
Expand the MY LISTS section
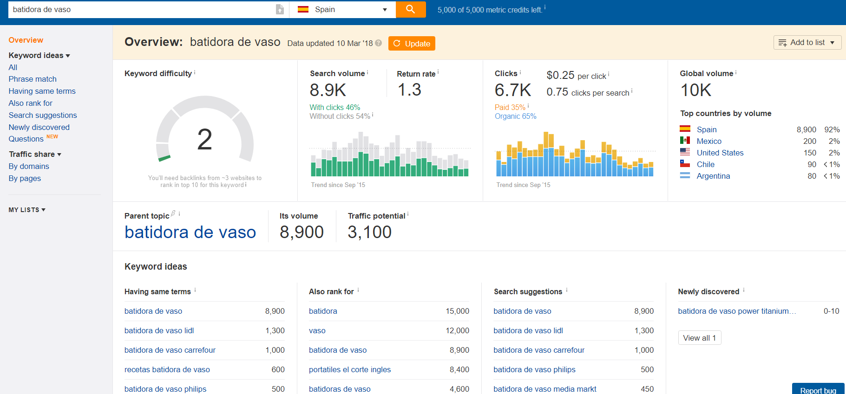(27, 210)
